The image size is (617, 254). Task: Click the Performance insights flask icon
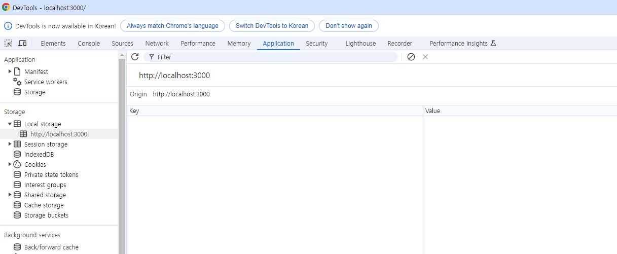[x=493, y=43]
